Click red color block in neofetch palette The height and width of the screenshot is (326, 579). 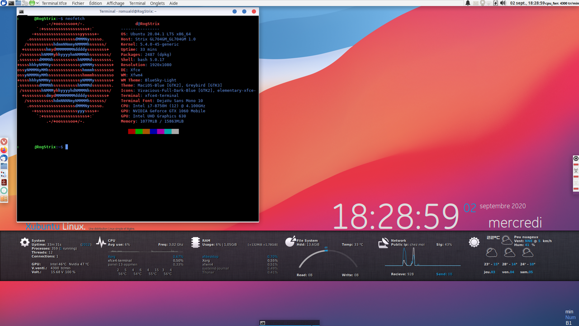coord(132,131)
